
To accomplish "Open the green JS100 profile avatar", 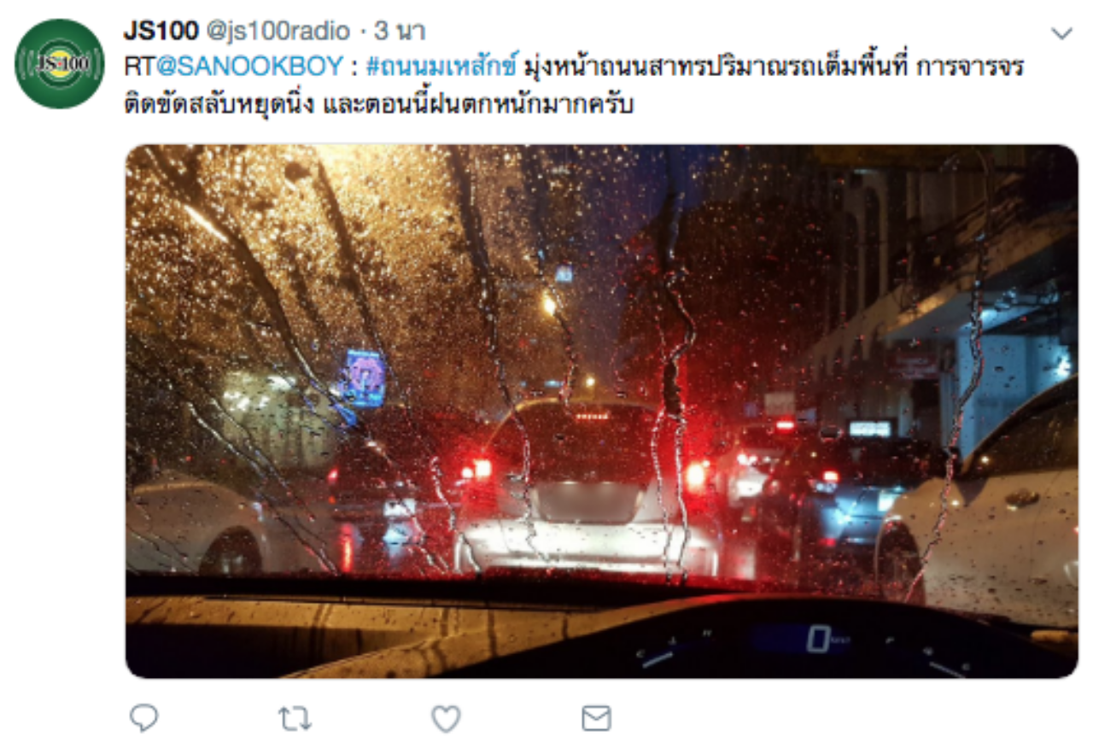I will pyautogui.click(x=60, y=64).
